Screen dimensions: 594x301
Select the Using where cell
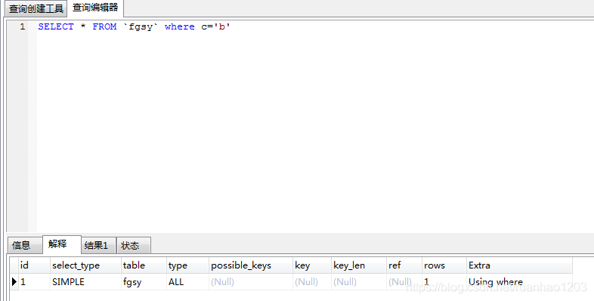(519, 281)
